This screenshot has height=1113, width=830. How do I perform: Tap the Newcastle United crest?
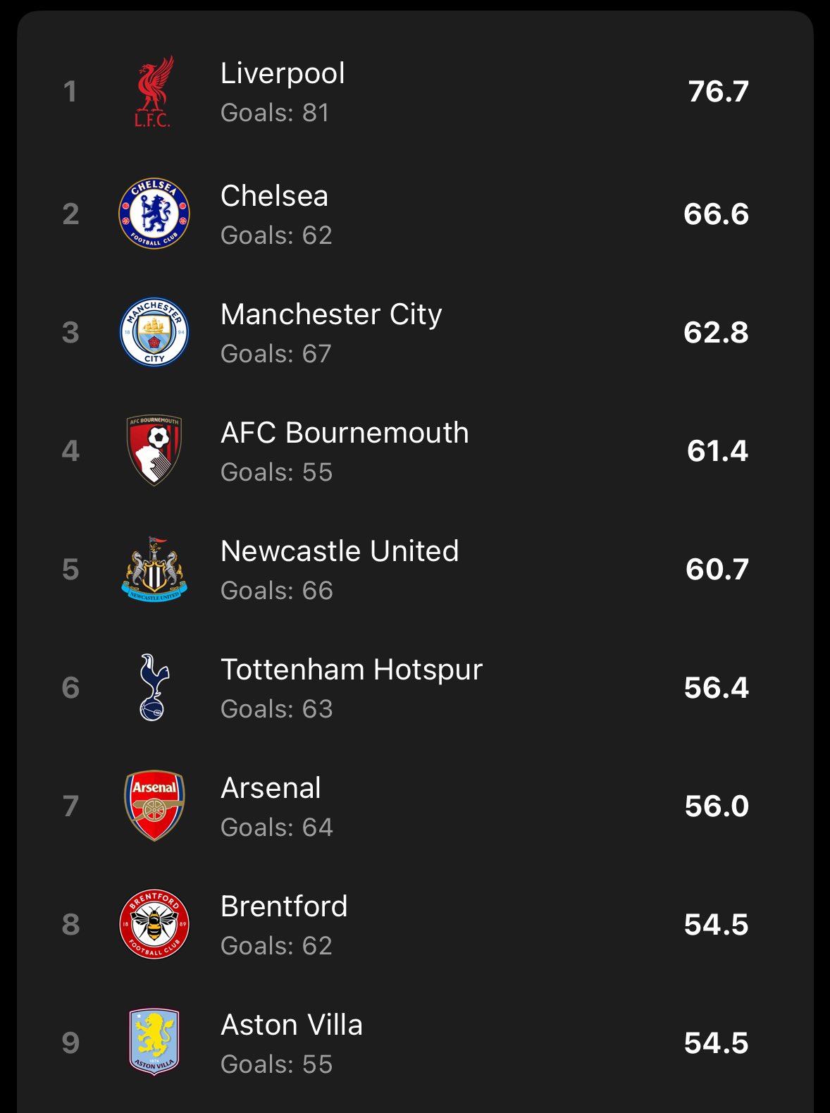pos(154,569)
